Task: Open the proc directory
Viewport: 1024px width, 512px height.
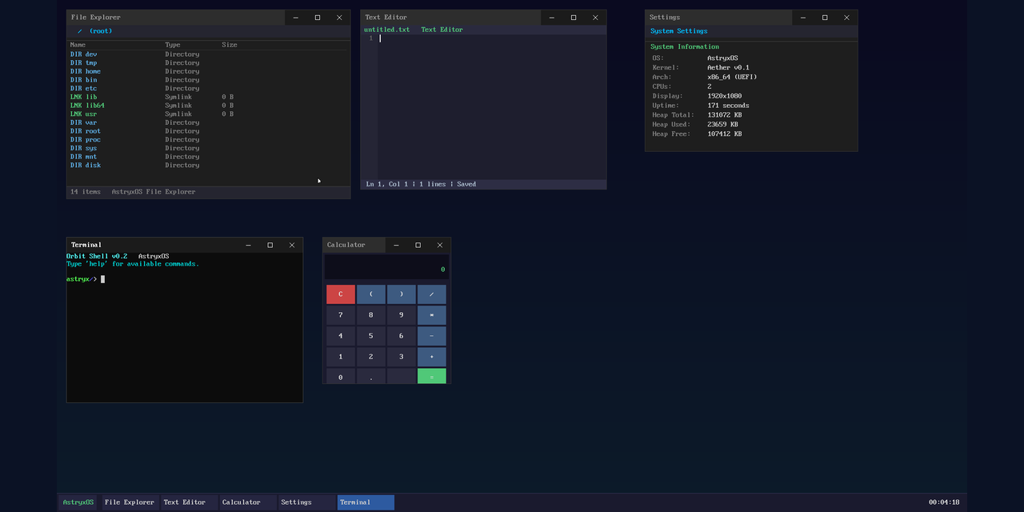Action: click(x=208, y=139)
